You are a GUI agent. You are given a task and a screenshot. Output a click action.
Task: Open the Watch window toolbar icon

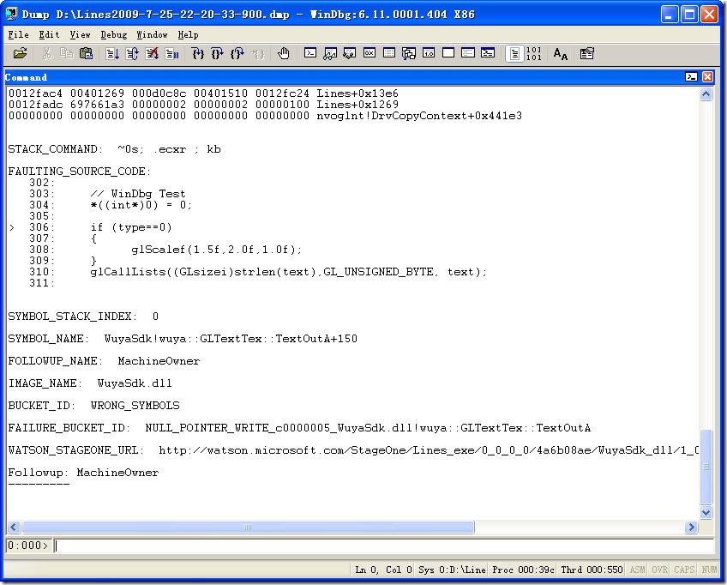click(330, 53)
